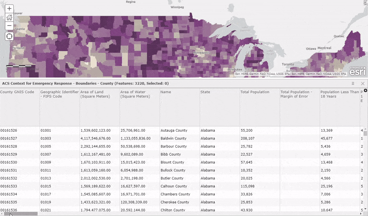
Task: Close the attribute table panel
Action: coord(362,83)
